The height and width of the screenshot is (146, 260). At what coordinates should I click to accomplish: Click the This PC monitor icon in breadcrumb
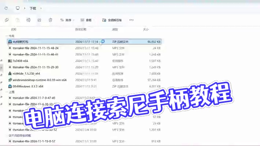click(x=18, y=8)
